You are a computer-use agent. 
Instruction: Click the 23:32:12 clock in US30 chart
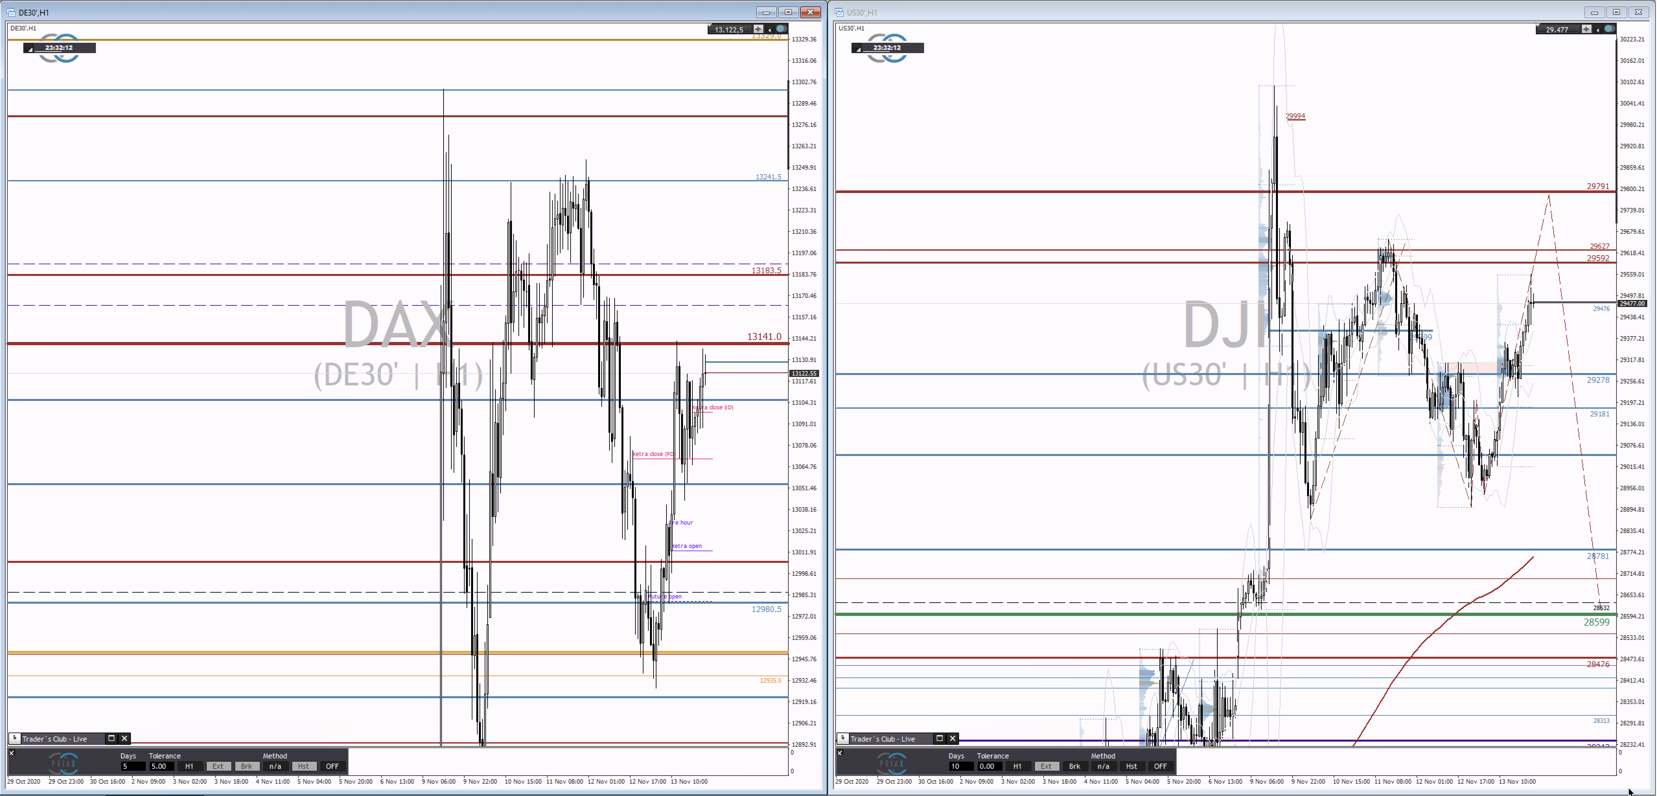tap(887, 48)
